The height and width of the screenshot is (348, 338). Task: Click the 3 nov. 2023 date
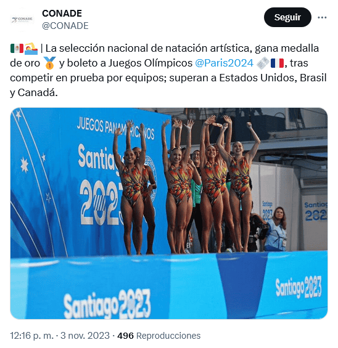85,336
